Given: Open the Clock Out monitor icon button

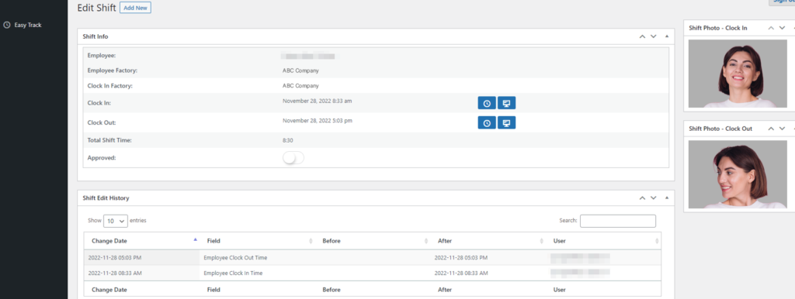Looking at the screenshot, I should point(506,123).
